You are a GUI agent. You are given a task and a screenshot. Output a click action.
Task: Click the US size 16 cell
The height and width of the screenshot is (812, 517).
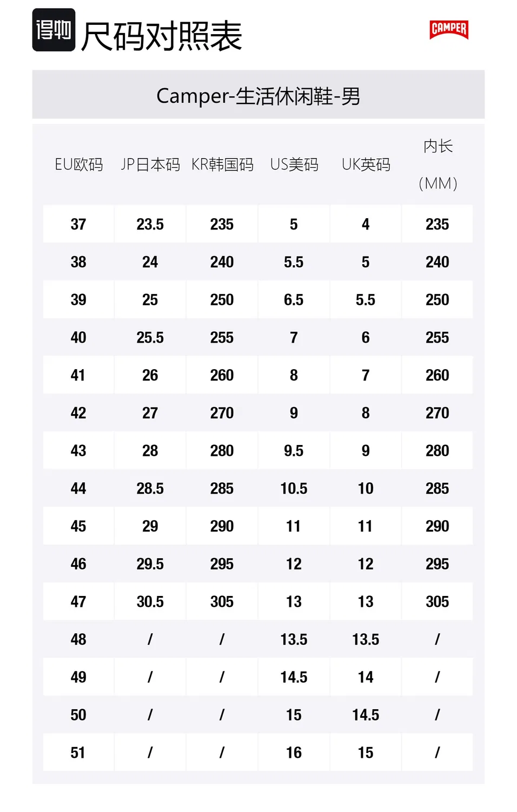[294, 752]
